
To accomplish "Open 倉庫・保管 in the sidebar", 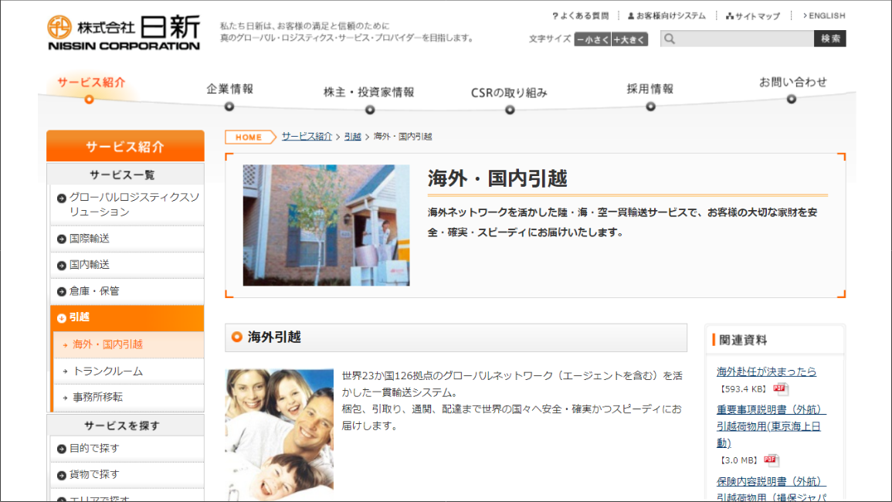I will (127, 291).
